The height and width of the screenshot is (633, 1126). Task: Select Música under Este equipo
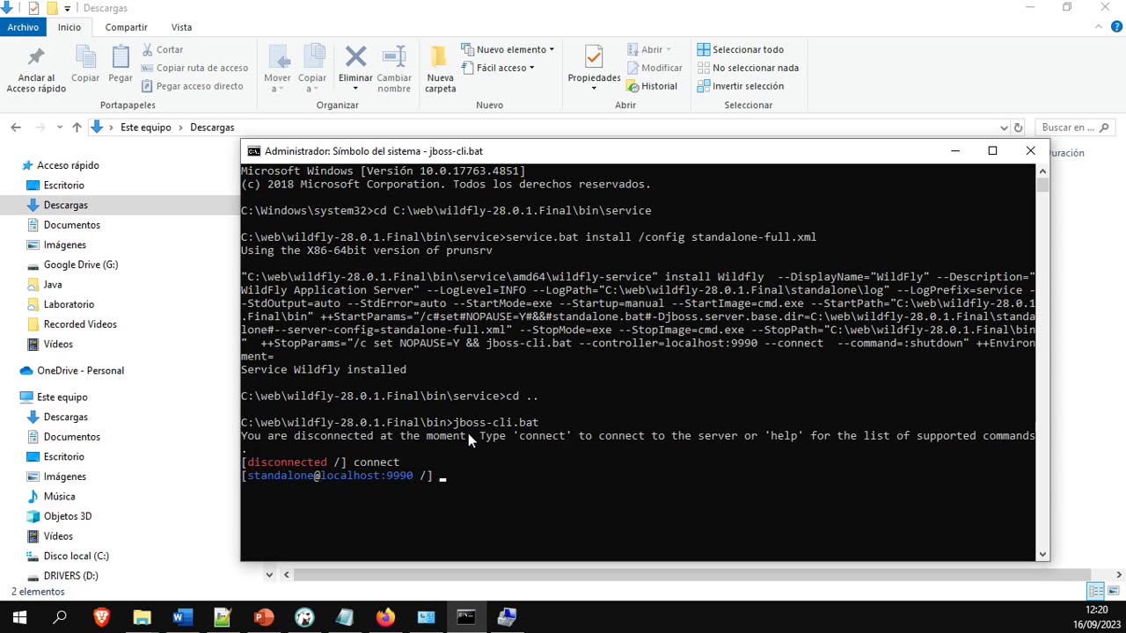[59, 497]
